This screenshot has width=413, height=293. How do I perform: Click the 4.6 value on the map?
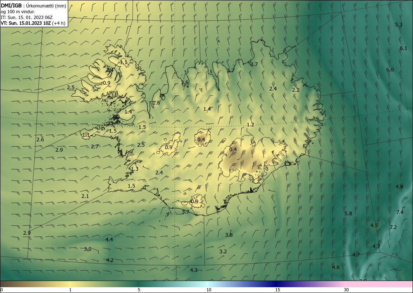click(335, 267)
